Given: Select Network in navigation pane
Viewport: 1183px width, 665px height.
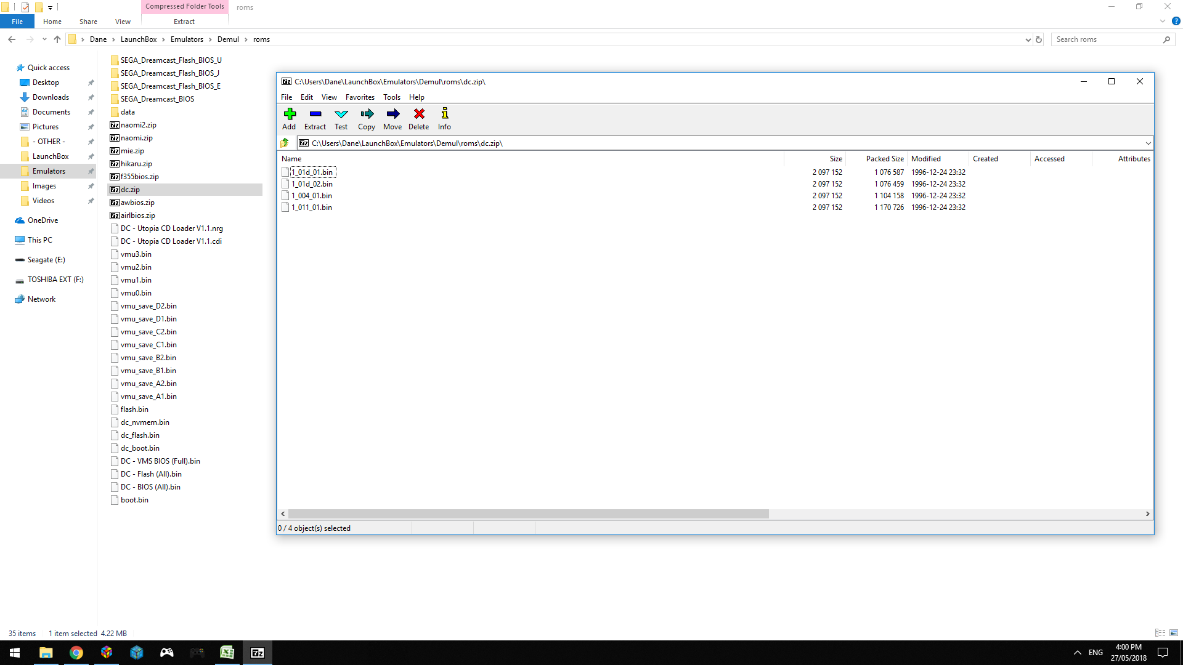Looking at the screenshot, I should click(41, 299).
